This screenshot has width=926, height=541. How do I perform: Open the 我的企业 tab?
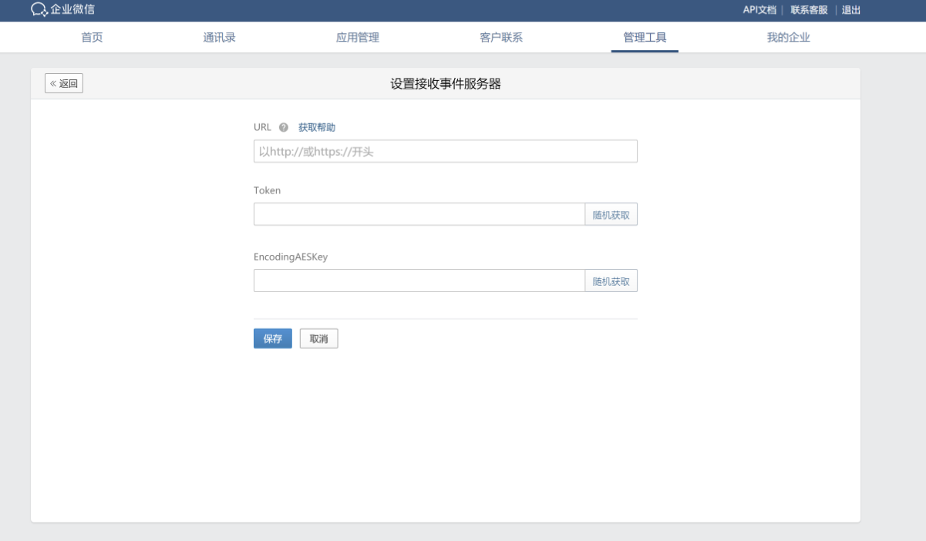(788, 37)
